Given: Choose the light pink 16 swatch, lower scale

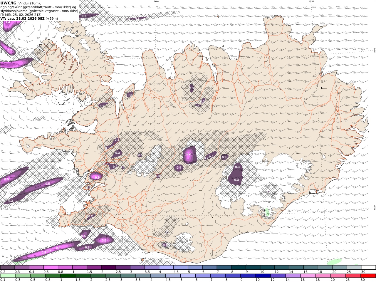Looking at the screenshot, I should (x=308, y=276).
